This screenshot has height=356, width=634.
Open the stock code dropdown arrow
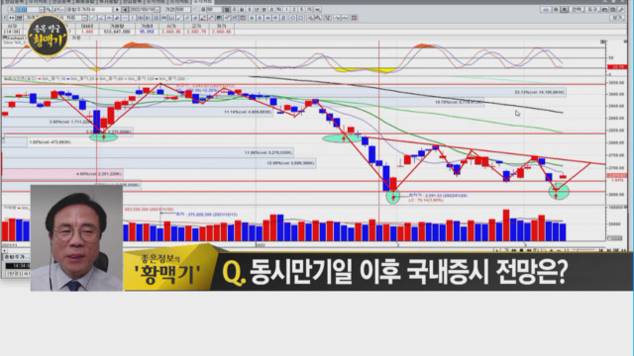coord(42,9)
